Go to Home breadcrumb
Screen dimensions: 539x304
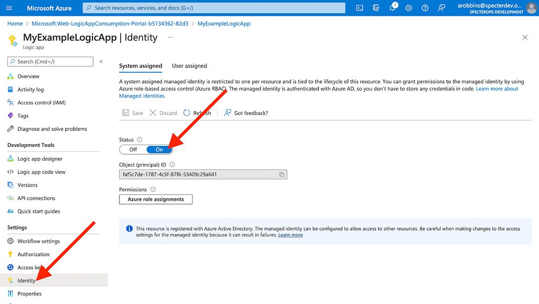point(15,24)
